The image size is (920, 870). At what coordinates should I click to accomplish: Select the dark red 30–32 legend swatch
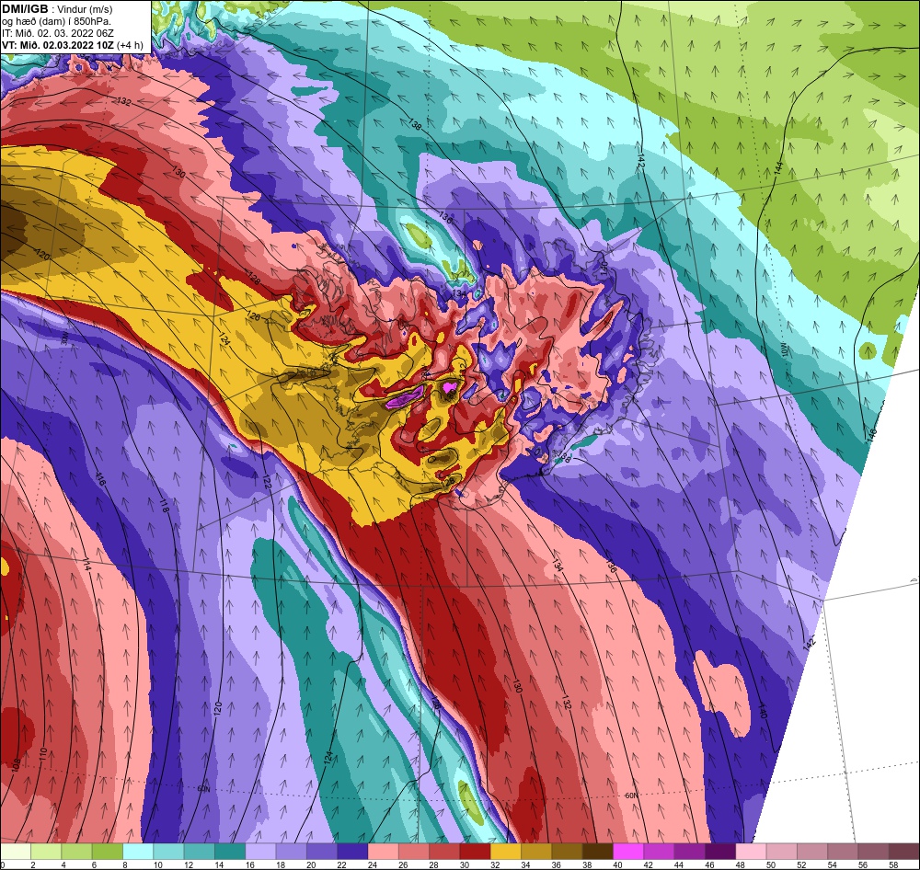tap(476, 852)
